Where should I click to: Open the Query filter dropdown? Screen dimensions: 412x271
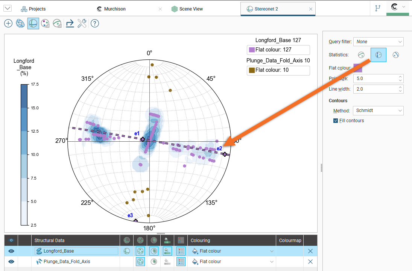coord(379,42)
